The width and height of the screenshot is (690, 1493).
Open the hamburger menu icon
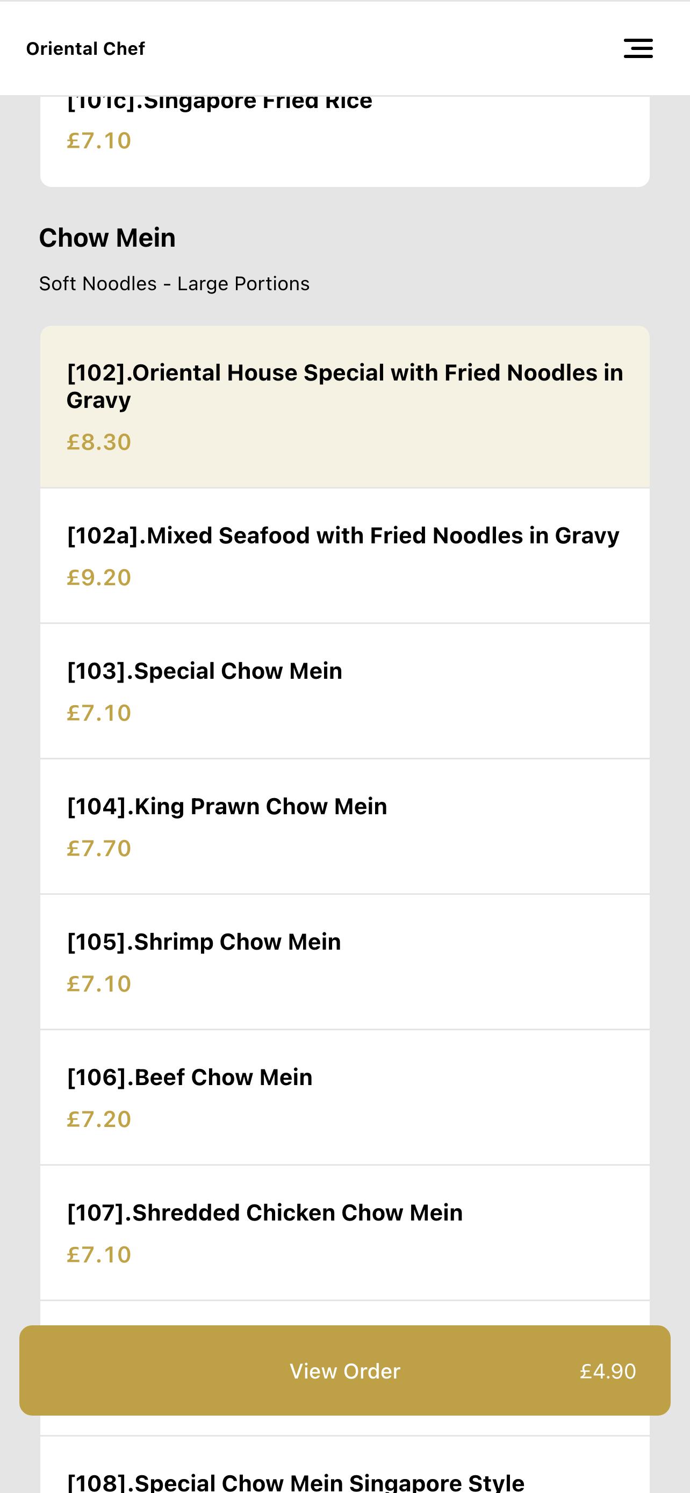click(x=638, y=49)
